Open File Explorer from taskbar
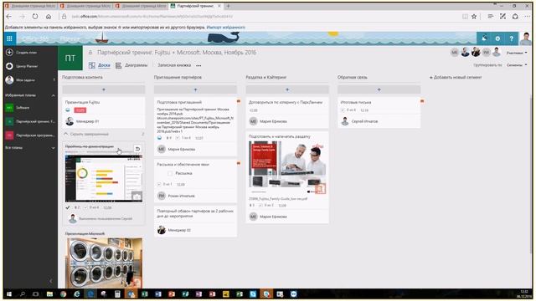This screenshot has width=536, height=301. coord(49,293)
